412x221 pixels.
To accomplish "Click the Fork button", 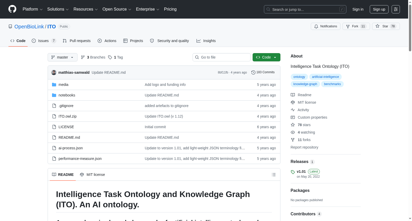I will 356,26.
